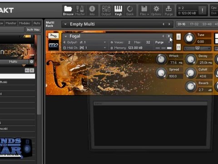The width and height of the screenshot is (218, 164).
Task: Close the browser lower pane X
Action: click(32, 70)
